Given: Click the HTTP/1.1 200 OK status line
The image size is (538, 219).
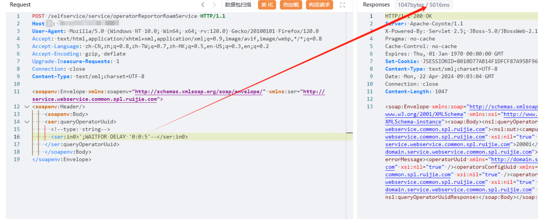Looking at the screenshot, I should (408, 16).
